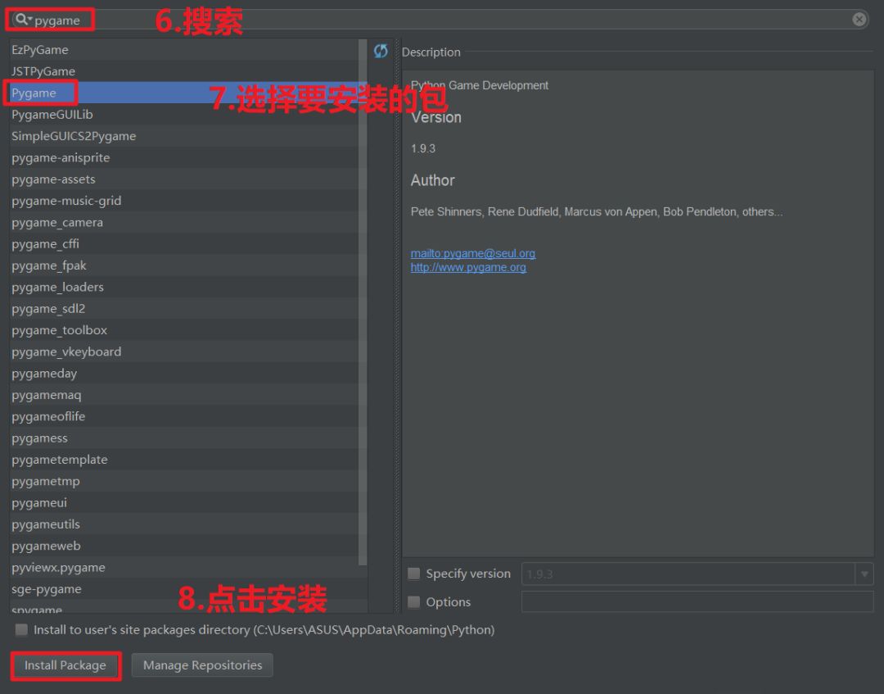Select PygameGUILib in the list
This screenshot has height=694, width=884.
[x=184, y=115]
